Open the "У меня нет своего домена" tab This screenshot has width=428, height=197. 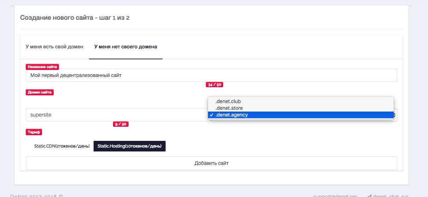(x=125, y=47)
